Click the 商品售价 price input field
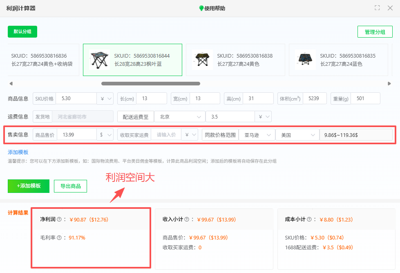Screen dimensions: 400x273 click(x=78, y=135)
